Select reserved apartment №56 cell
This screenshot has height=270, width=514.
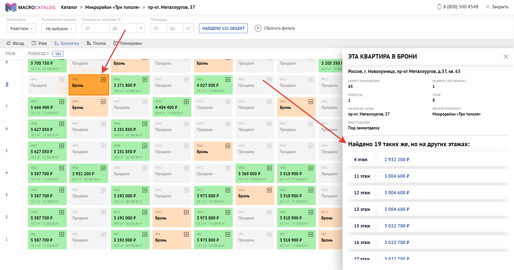[89, 107]
